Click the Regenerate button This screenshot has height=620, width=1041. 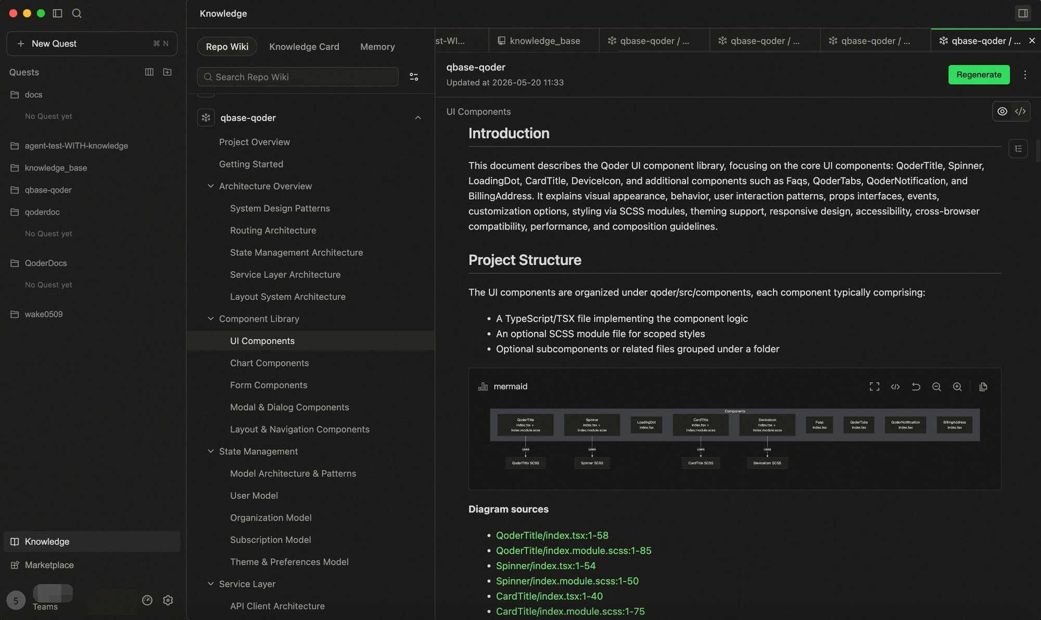point(979,75)
